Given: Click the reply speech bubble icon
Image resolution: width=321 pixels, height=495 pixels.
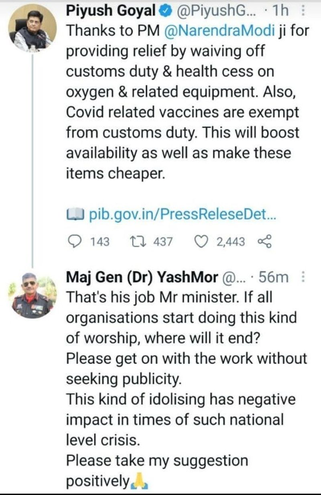Looking at the screenshot, I should coord(75,241).
